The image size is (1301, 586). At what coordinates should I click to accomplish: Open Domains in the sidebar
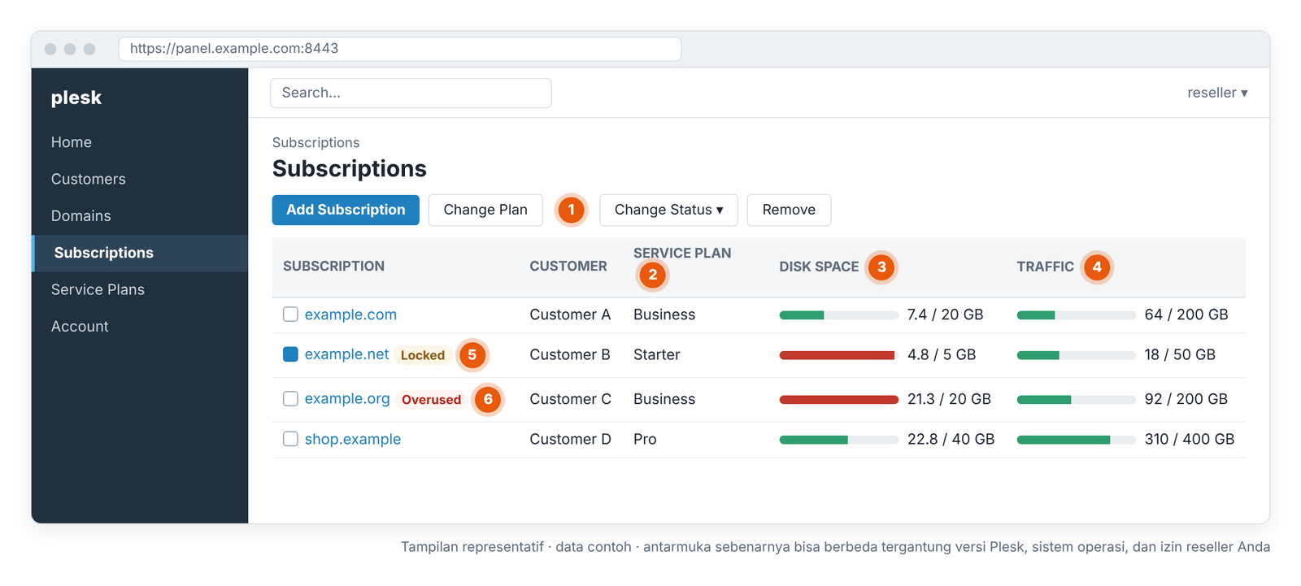(x=140, y=215)
